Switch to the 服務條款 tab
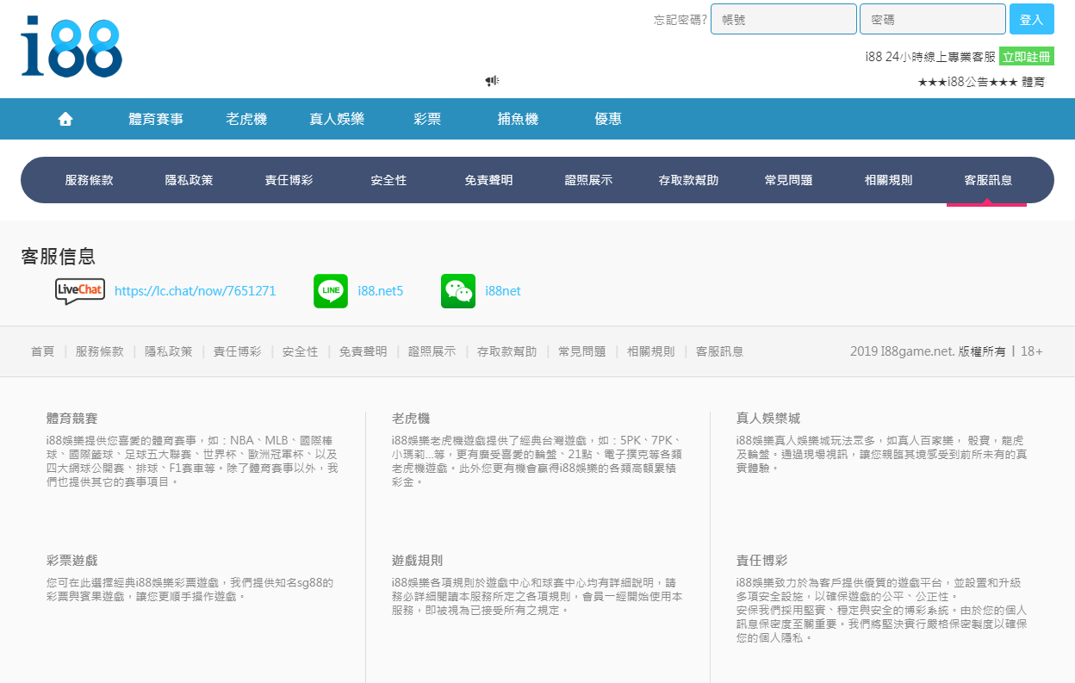This screenshot has height=683, width=1075. (x=89, y=181)
